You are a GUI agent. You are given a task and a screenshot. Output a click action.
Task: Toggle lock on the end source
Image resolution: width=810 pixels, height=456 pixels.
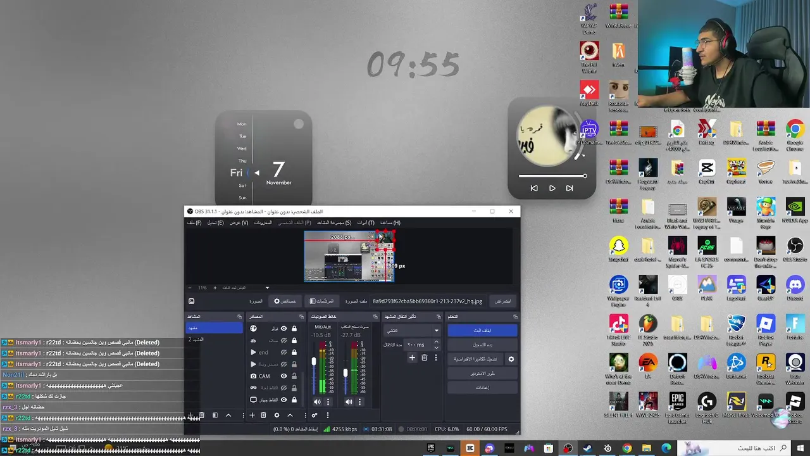(x=294, y=352)
